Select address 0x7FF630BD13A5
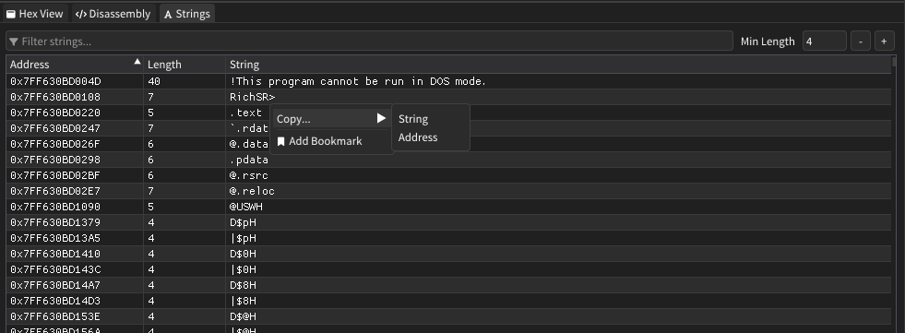 click(55, 238)
